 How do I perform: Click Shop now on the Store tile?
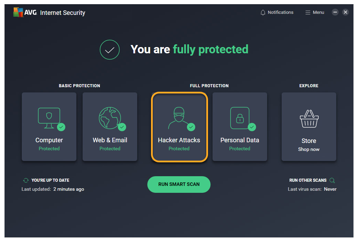point(309,150)
